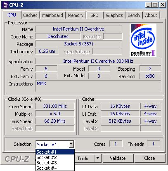This screenshot has height=171, width=168.
Task: Pick Socket #3 in the dropdown list
Action: click(55, 163)
